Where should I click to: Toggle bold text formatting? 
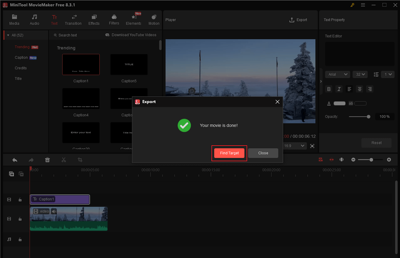pyautogui.click(x=329, y=89)
